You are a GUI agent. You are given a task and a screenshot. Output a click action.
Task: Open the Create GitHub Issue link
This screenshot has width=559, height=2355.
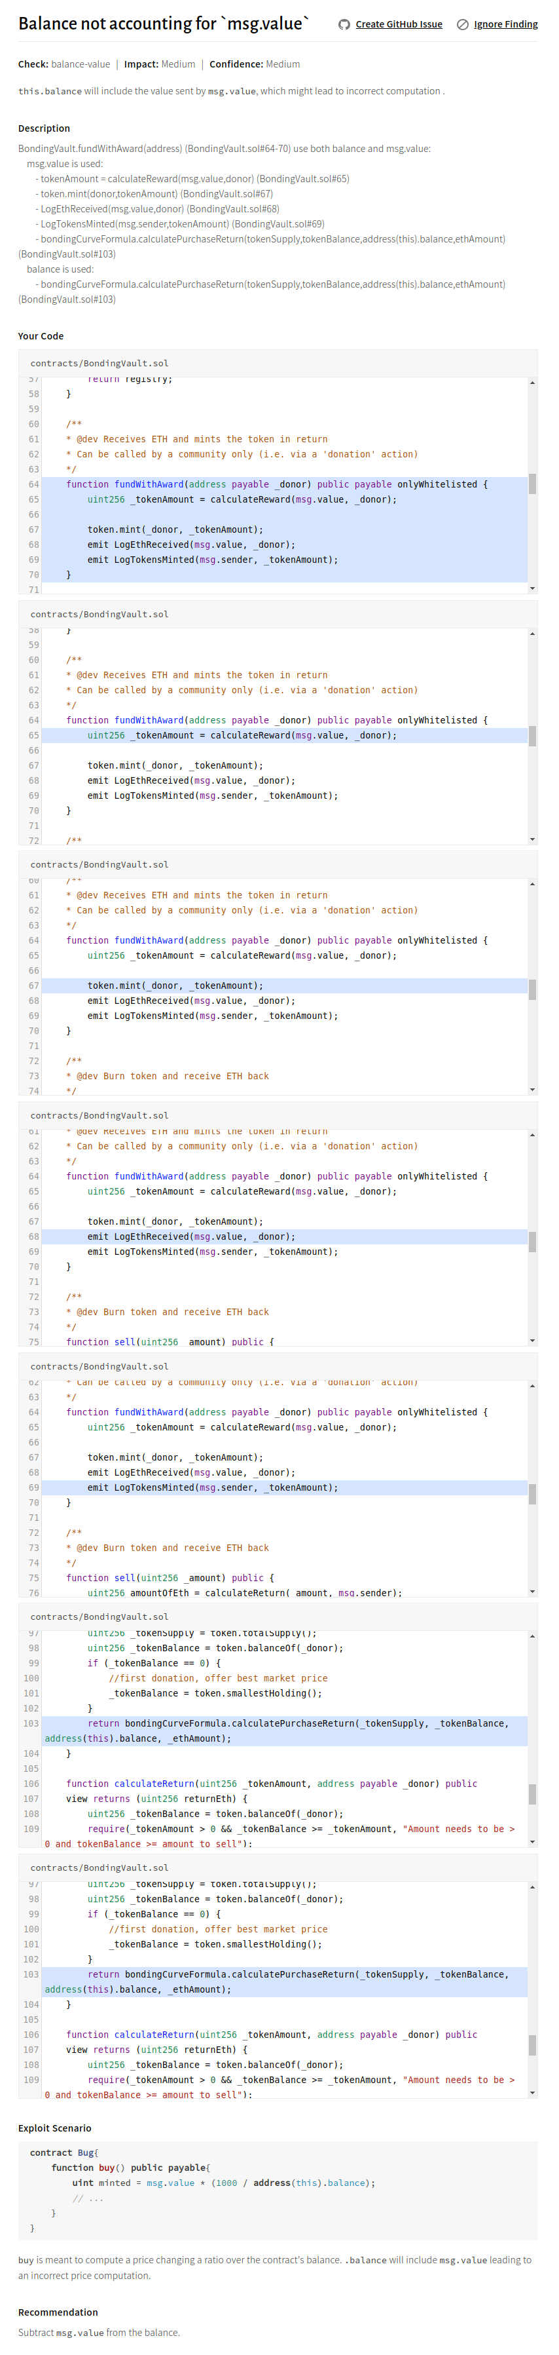pyautogui.click(x=398, y=25)
